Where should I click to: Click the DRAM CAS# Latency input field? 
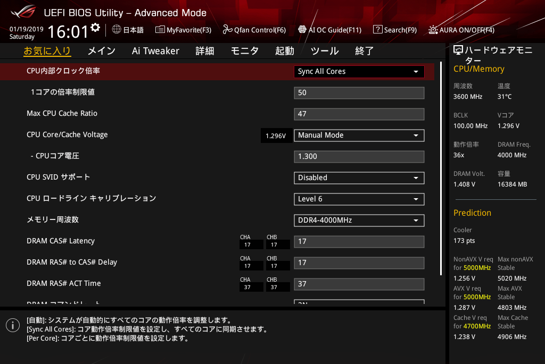pyautogui.click(x=359, y=241)
